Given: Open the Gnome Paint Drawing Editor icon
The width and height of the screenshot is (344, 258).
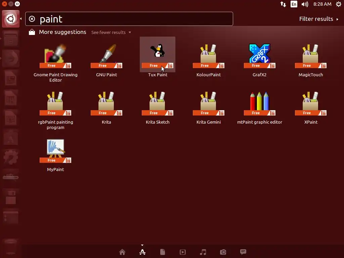Looking at the screenshot, I should coord(55,55).
